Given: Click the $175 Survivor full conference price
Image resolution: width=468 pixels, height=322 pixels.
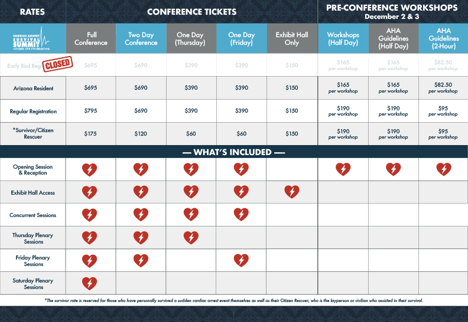Looking at the screenshot, I should pyautogui.click(x=91, y=134).
